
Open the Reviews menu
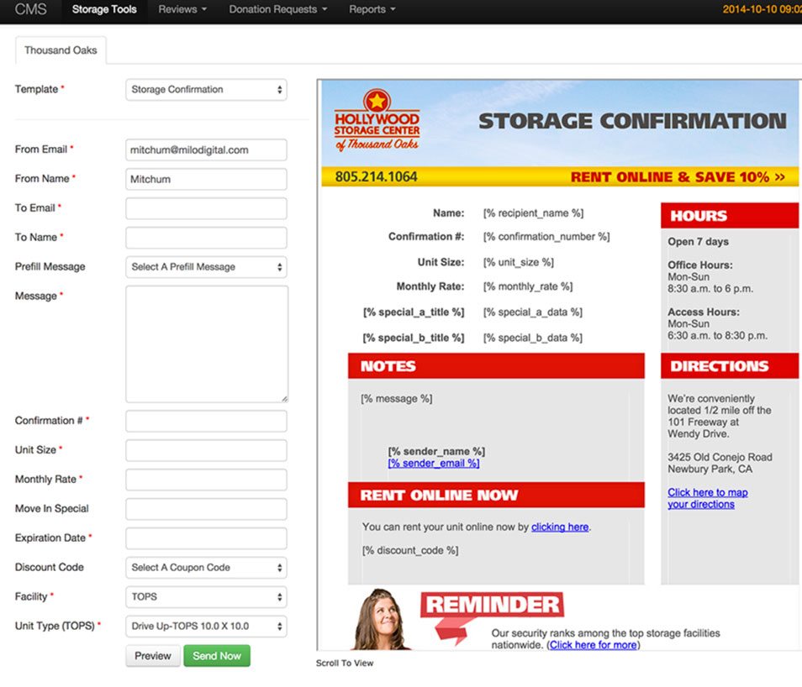(x=182, y=10)
